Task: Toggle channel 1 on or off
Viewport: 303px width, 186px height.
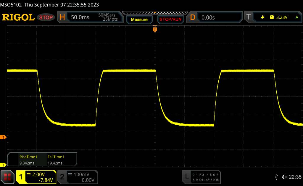Action: pos(21,177)
